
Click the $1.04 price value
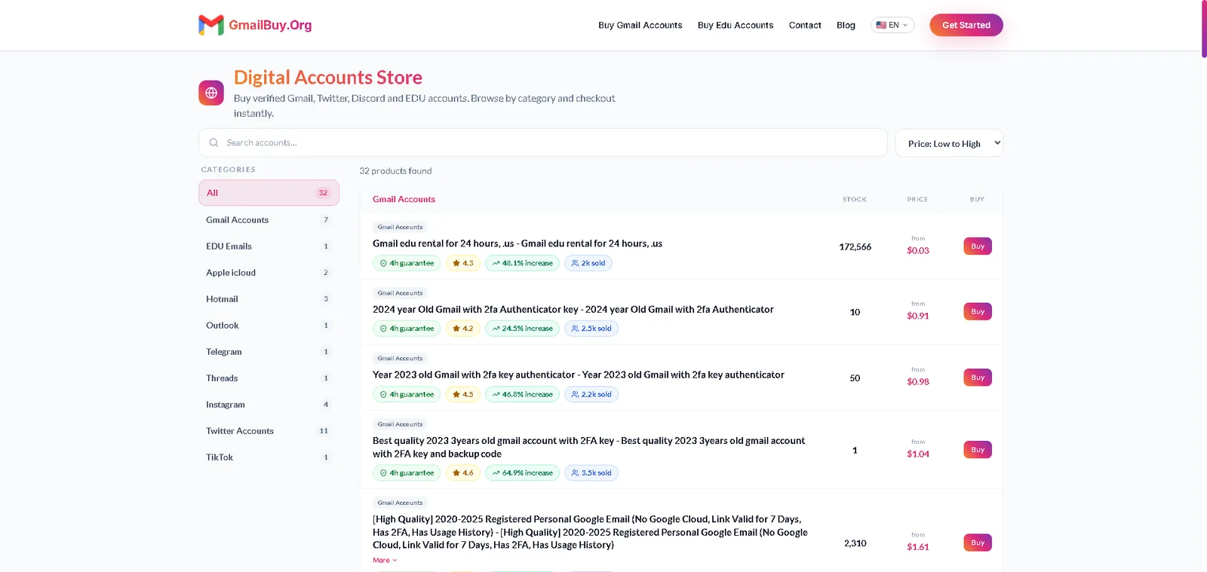click(918, 454)
